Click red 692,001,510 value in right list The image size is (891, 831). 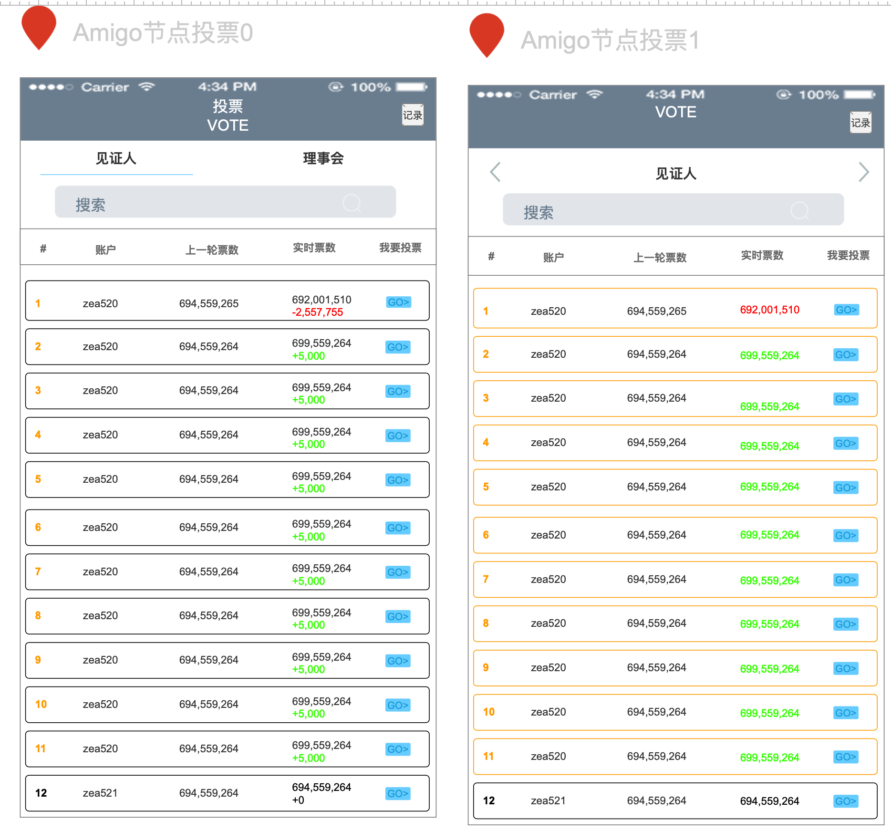point(769,310)
